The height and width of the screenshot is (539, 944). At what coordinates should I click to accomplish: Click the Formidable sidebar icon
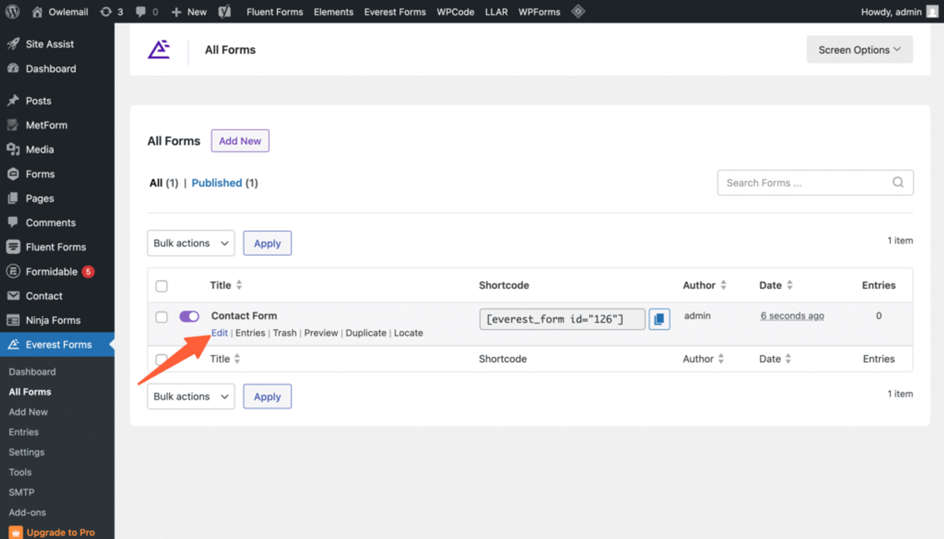point(13,271)
